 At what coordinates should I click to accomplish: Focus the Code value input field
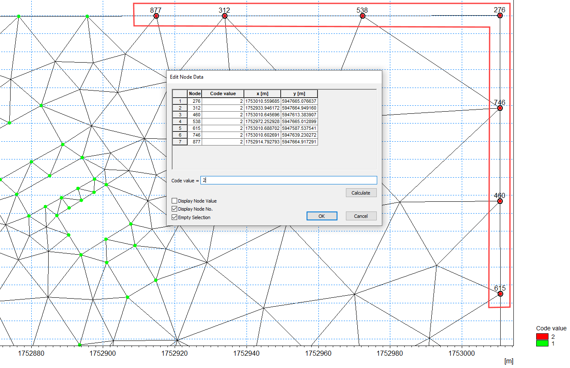point(288,180)
